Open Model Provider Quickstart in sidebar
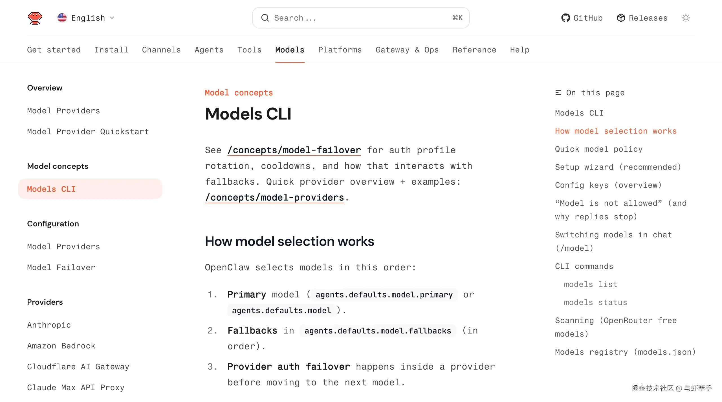 (x=88, y=132)
